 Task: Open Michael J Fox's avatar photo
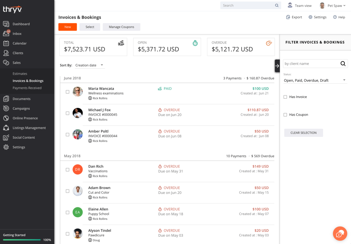click(x=78, y=113)
